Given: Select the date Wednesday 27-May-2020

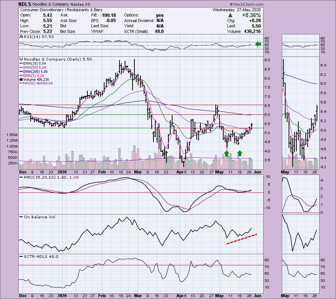Looking at the screenshot, I should 237,10.
